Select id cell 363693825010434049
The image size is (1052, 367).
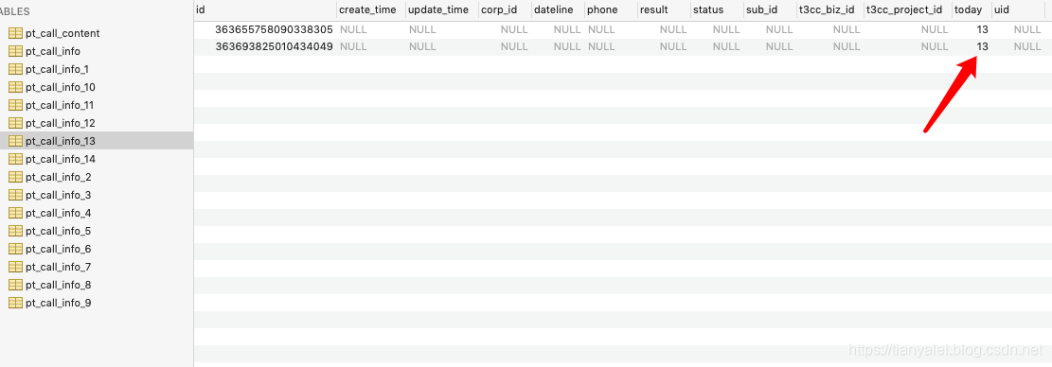274,47
